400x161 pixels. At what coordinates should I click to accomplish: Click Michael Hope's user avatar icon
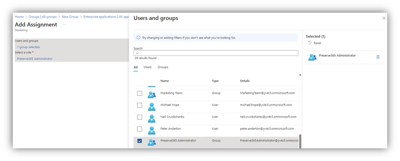(x=151, y=107)
